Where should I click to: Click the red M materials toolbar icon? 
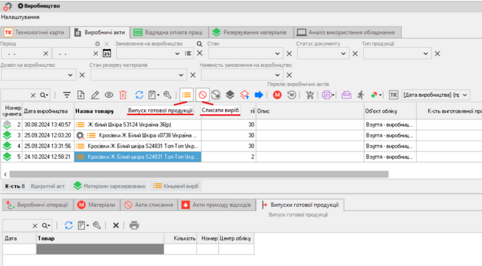click(277, 95)
